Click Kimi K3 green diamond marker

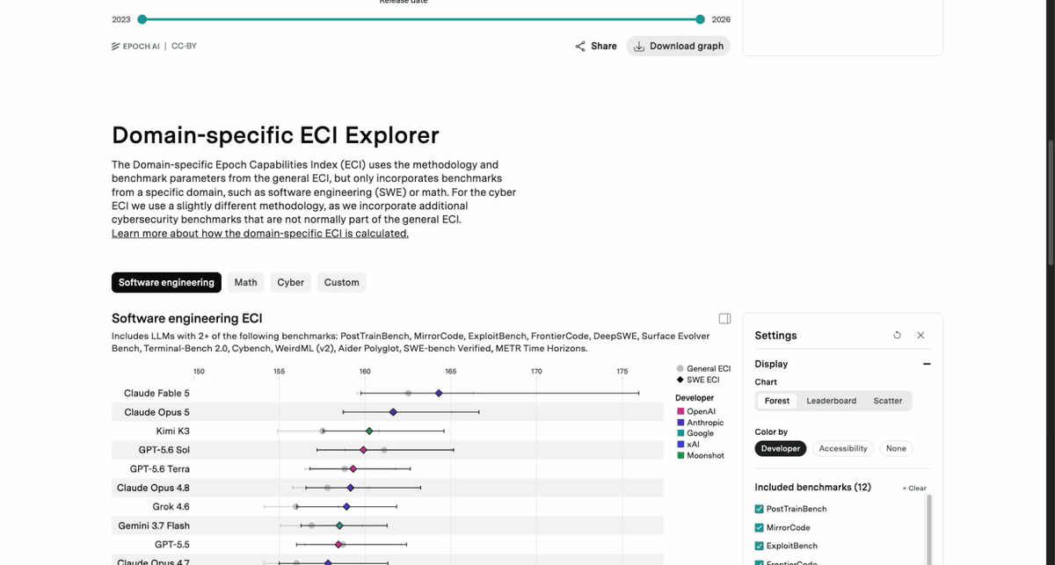coord(369,431)
